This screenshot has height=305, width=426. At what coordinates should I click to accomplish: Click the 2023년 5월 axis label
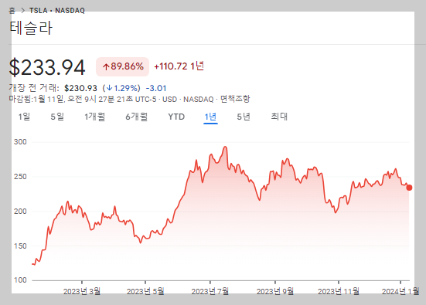pos(145,291)
